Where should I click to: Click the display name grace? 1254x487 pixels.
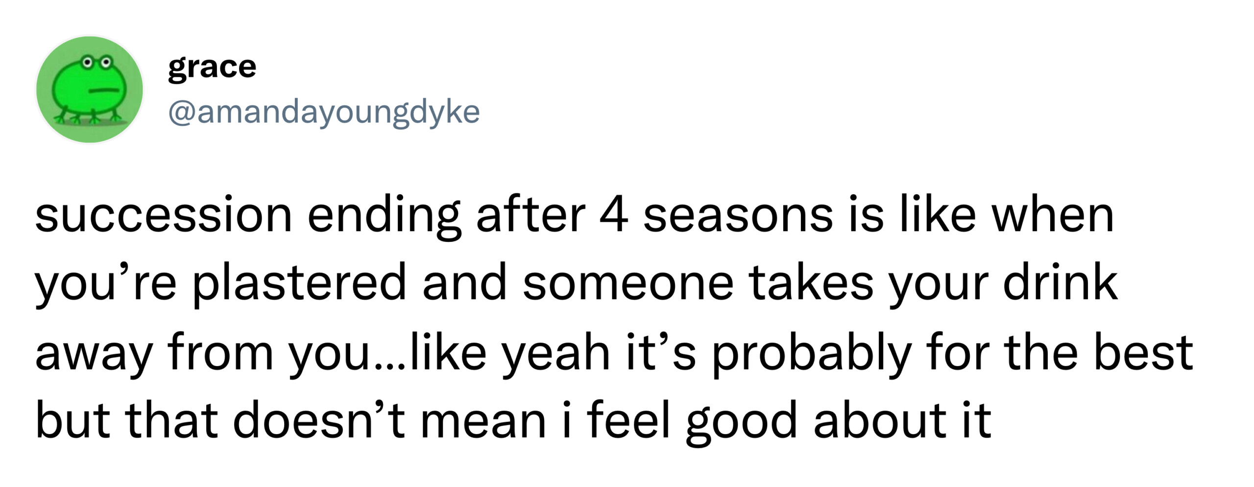[x=212, y=67]
